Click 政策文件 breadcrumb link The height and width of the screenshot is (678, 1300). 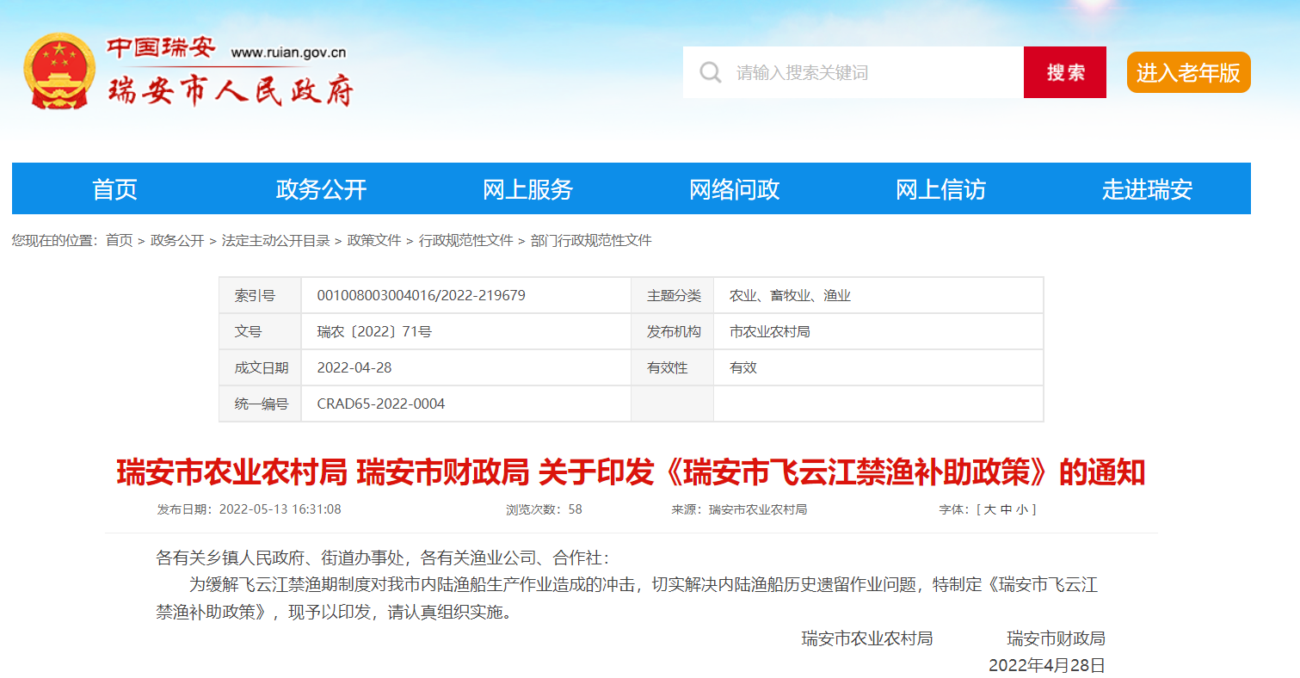coord(374,241)
